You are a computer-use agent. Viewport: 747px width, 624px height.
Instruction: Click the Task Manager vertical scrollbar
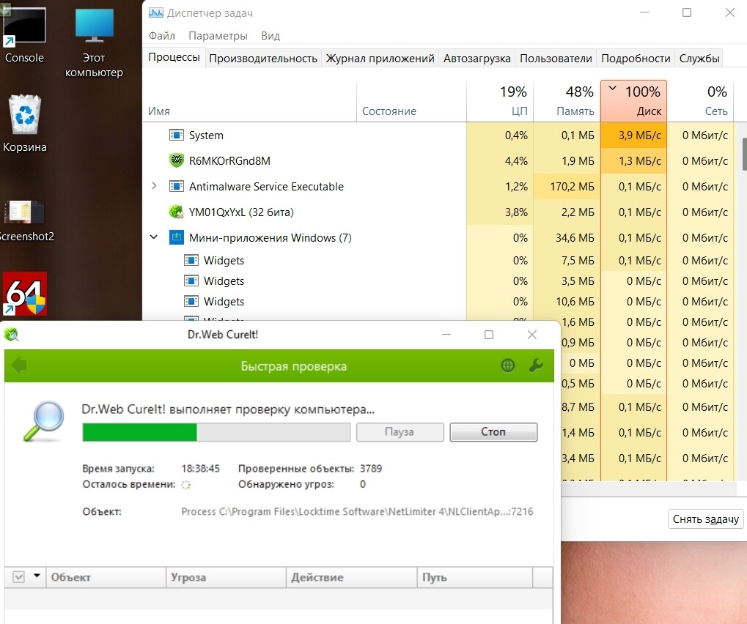point(743,155)
